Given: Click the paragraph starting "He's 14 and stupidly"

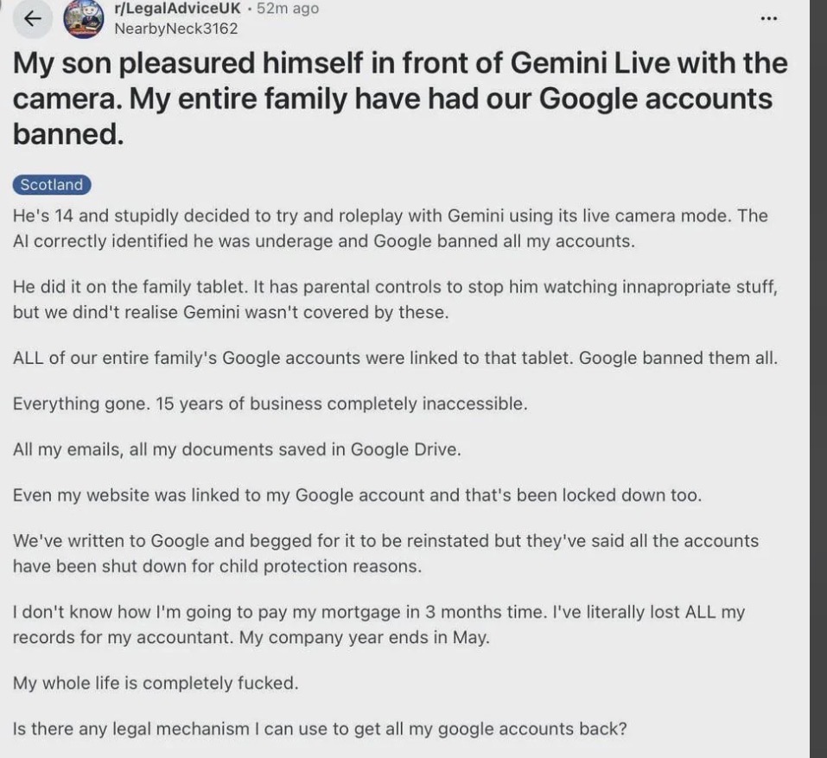Looking at the screenshot, I should [x=389, y=228].
